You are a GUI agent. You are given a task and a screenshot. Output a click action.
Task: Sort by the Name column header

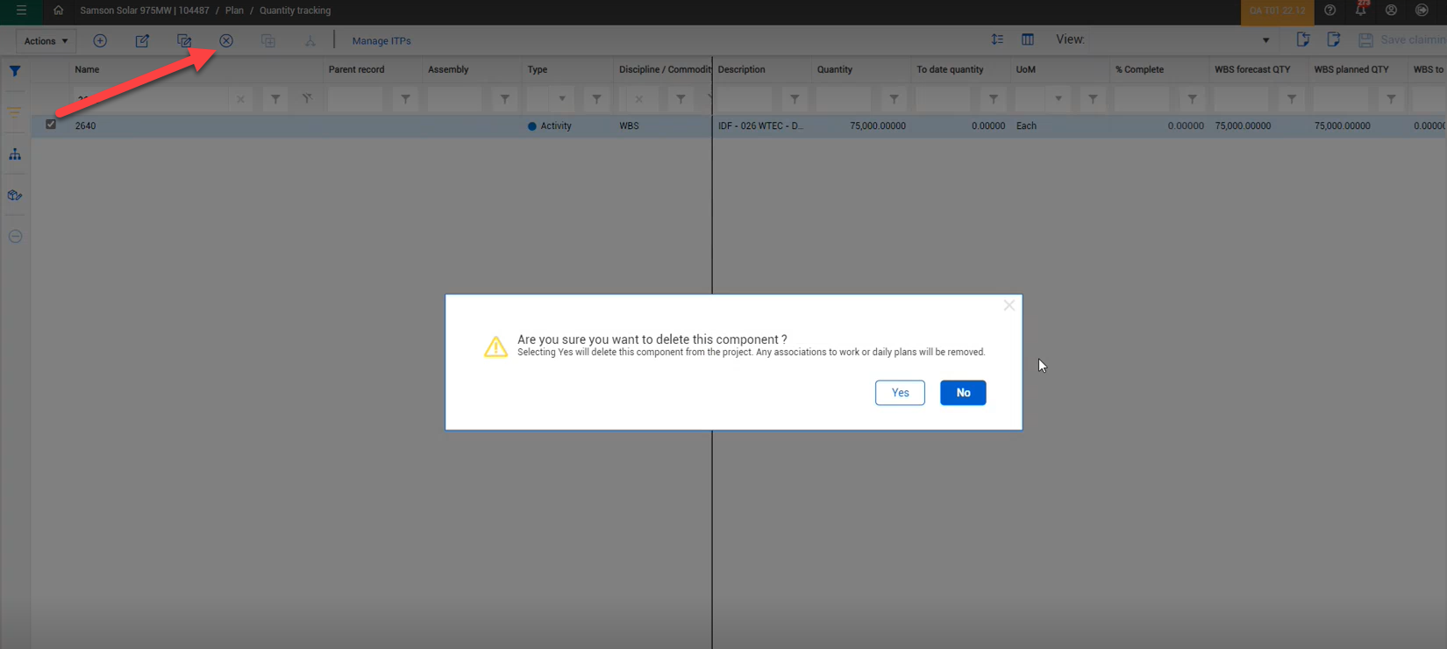pos(87,69)
